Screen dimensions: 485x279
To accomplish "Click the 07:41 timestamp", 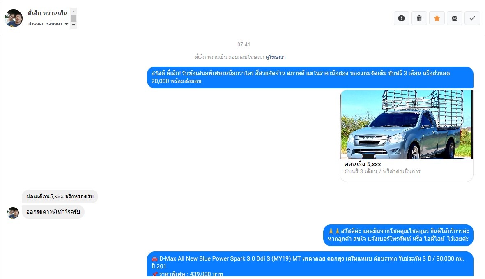I will (x=244, y=44).
